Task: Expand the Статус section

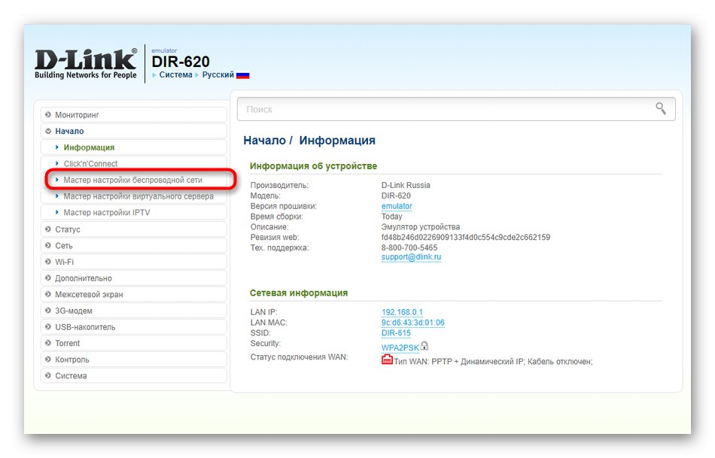Action: pyautogui.click(x=69, y=229)
